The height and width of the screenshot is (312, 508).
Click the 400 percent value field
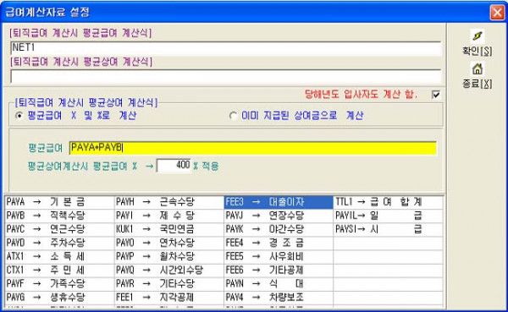pos(174,166)
